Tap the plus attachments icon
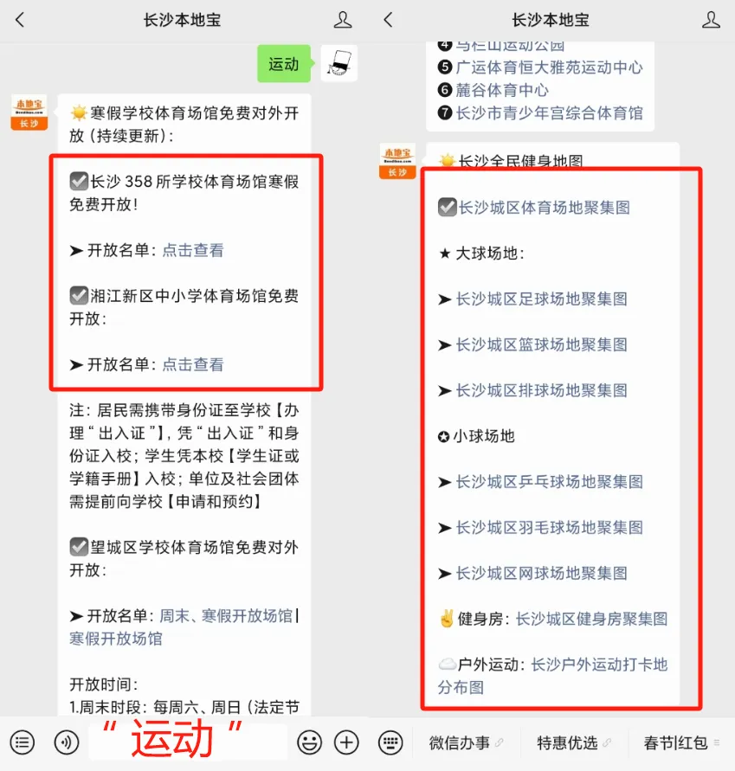Image resolution: width=735 pixels, height=771 pixels. [346, 742]
